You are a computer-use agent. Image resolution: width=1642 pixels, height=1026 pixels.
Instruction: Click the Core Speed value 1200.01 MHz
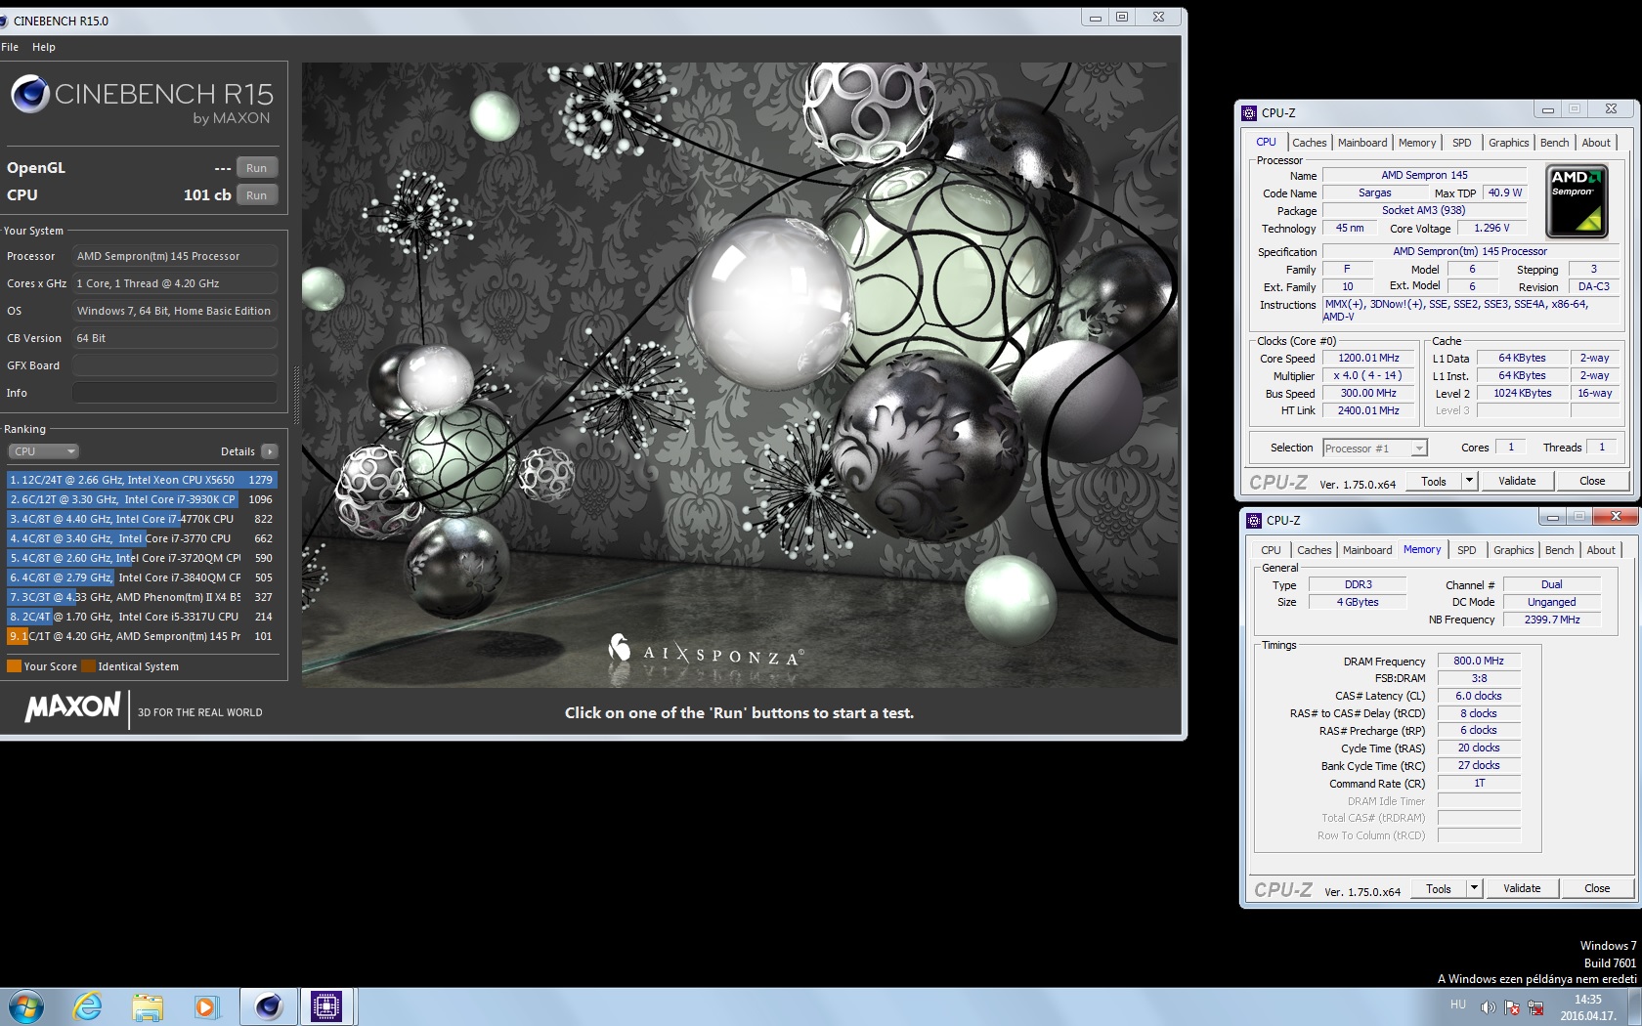pos(1368,359)
